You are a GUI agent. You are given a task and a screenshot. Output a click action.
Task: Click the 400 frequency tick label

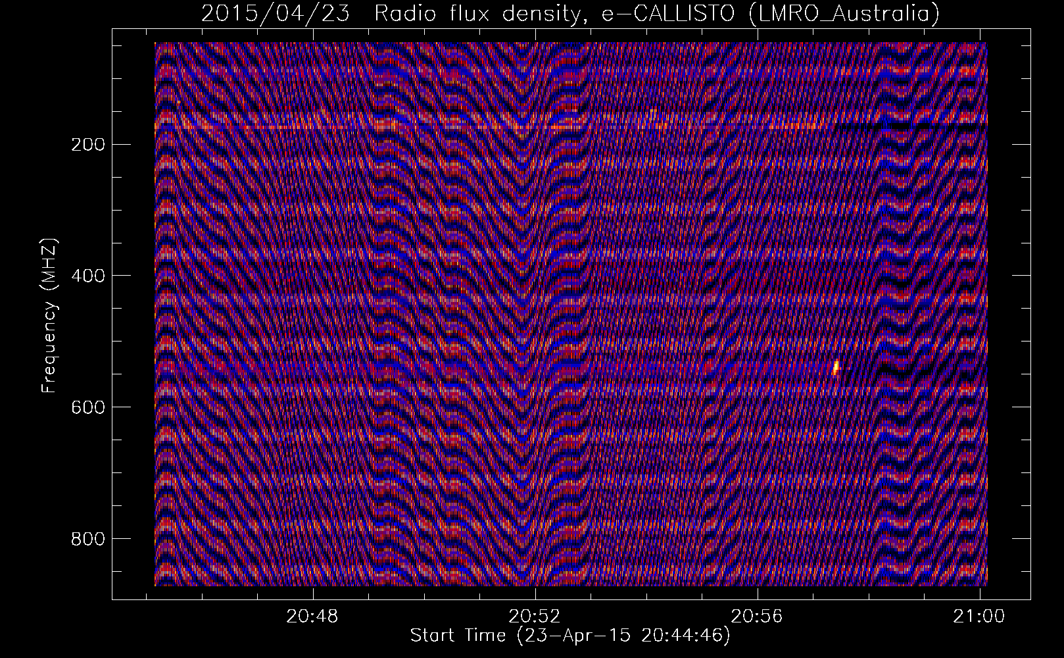coord(87,275)
